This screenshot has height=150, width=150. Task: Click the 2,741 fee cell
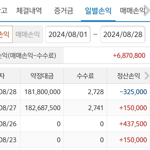tap(96, 108)
